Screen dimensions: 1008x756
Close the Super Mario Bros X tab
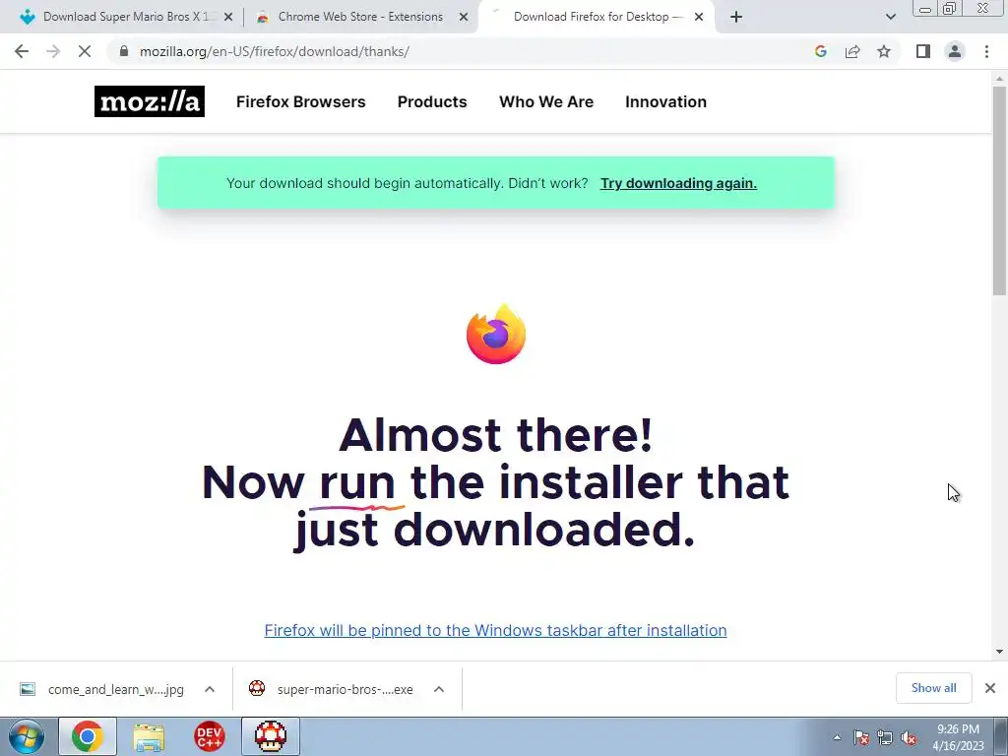(228, 18)
